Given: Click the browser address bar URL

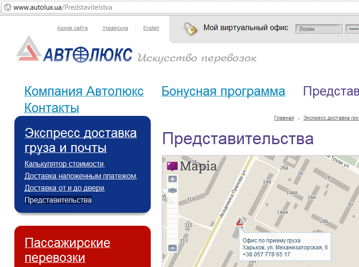Looking at the screenshot, I should point(63,7).
